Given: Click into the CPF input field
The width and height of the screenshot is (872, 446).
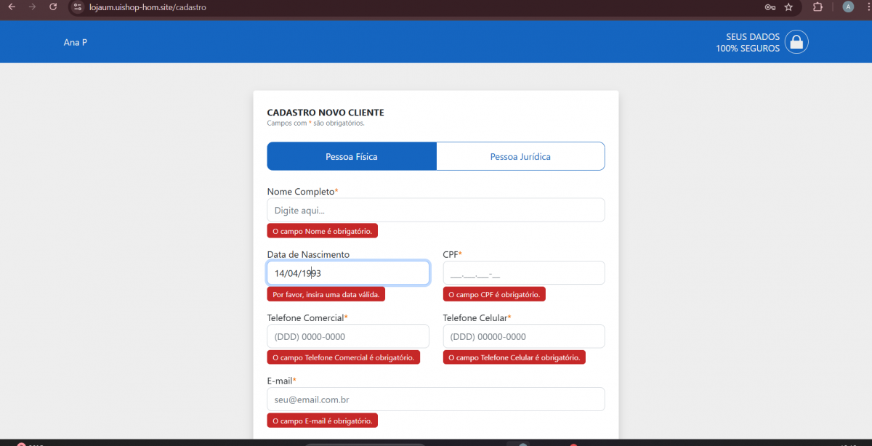Looking at the screenshot, I should tap(523, 273).
